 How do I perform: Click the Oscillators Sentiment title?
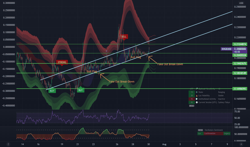pyautogui.click(x=214, y=130)
